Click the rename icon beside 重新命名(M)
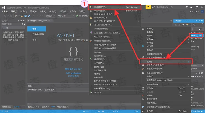This screenshot has height=113, width=205. [143, 99]
